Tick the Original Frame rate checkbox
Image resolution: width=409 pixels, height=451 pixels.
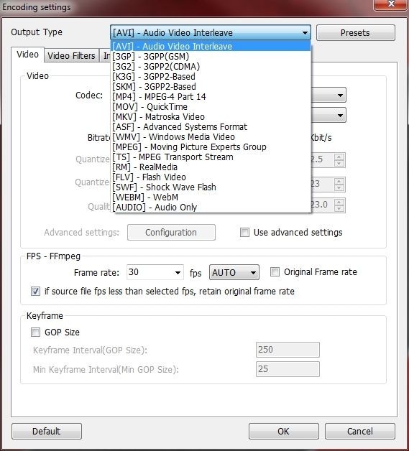[x=275, y=271]
